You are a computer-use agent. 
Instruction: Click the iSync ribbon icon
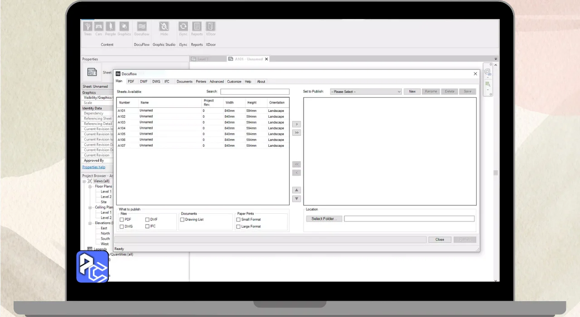pos(183,27)
